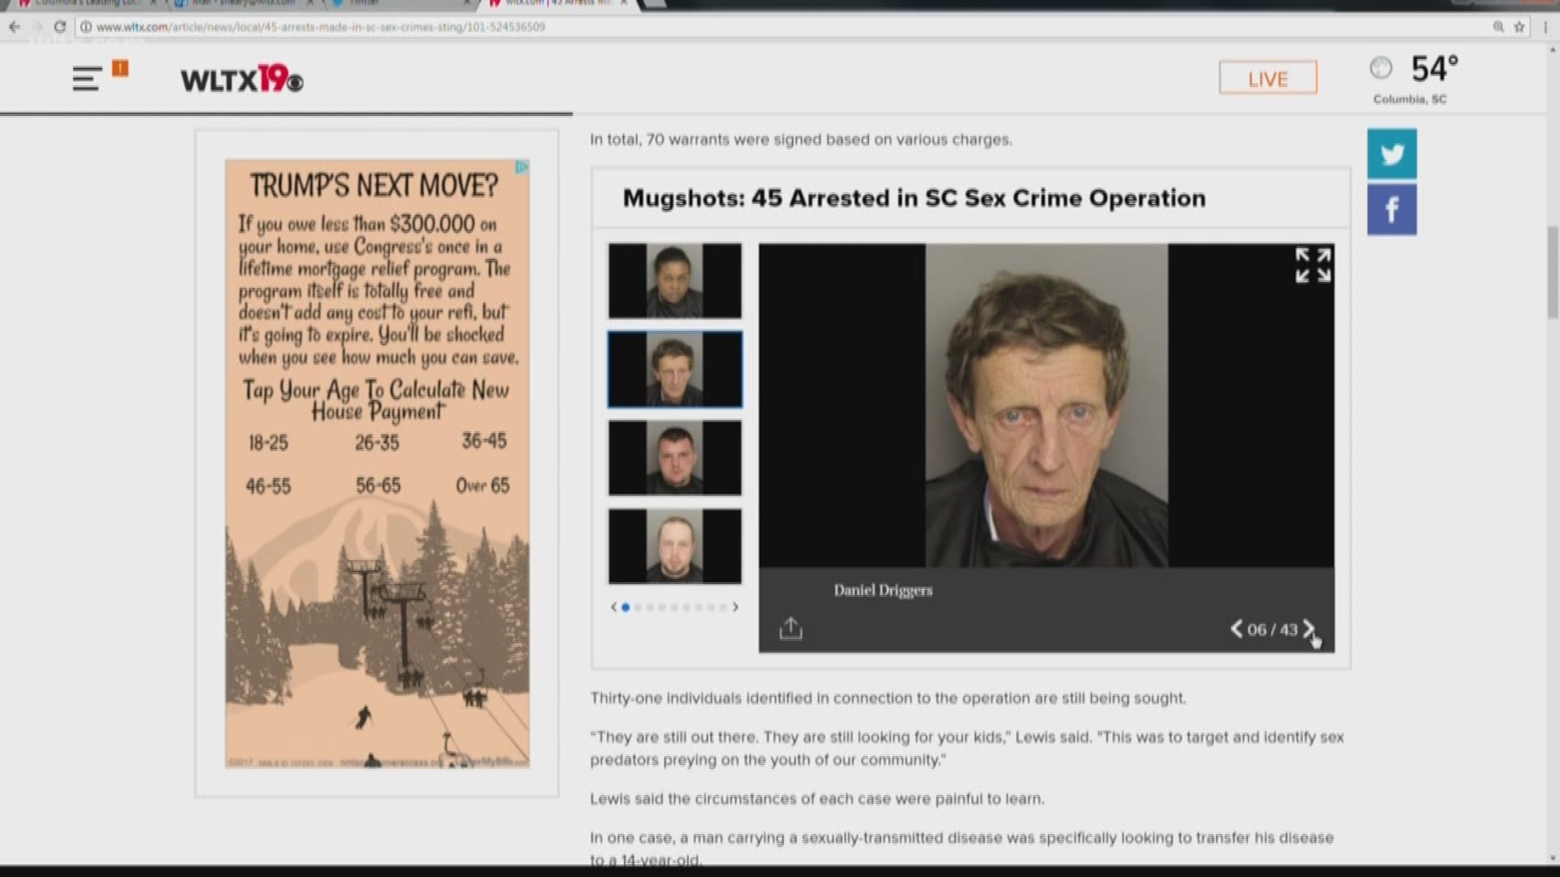The width and height of the screenshot is (1560, 877).
Task: Choose the 36-45 age option in ad
Action: (484, 441)
